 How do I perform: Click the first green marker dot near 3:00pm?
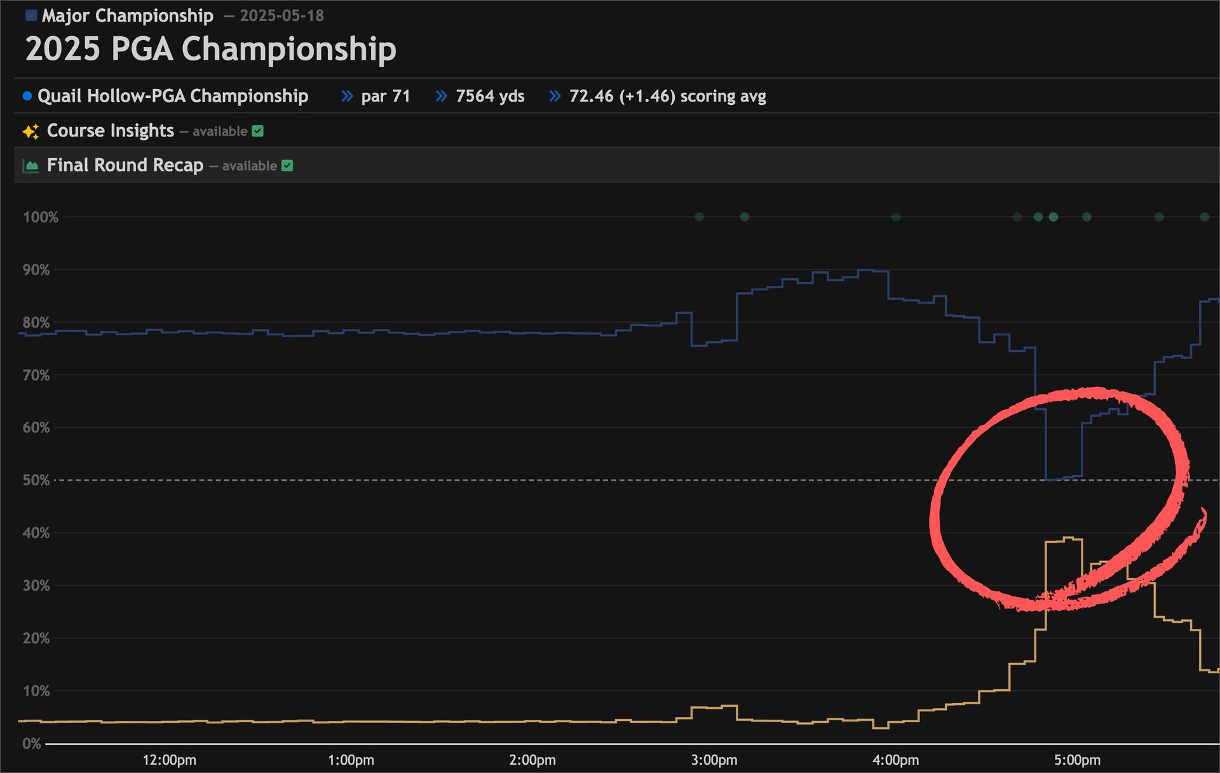(x=699, y=217)
